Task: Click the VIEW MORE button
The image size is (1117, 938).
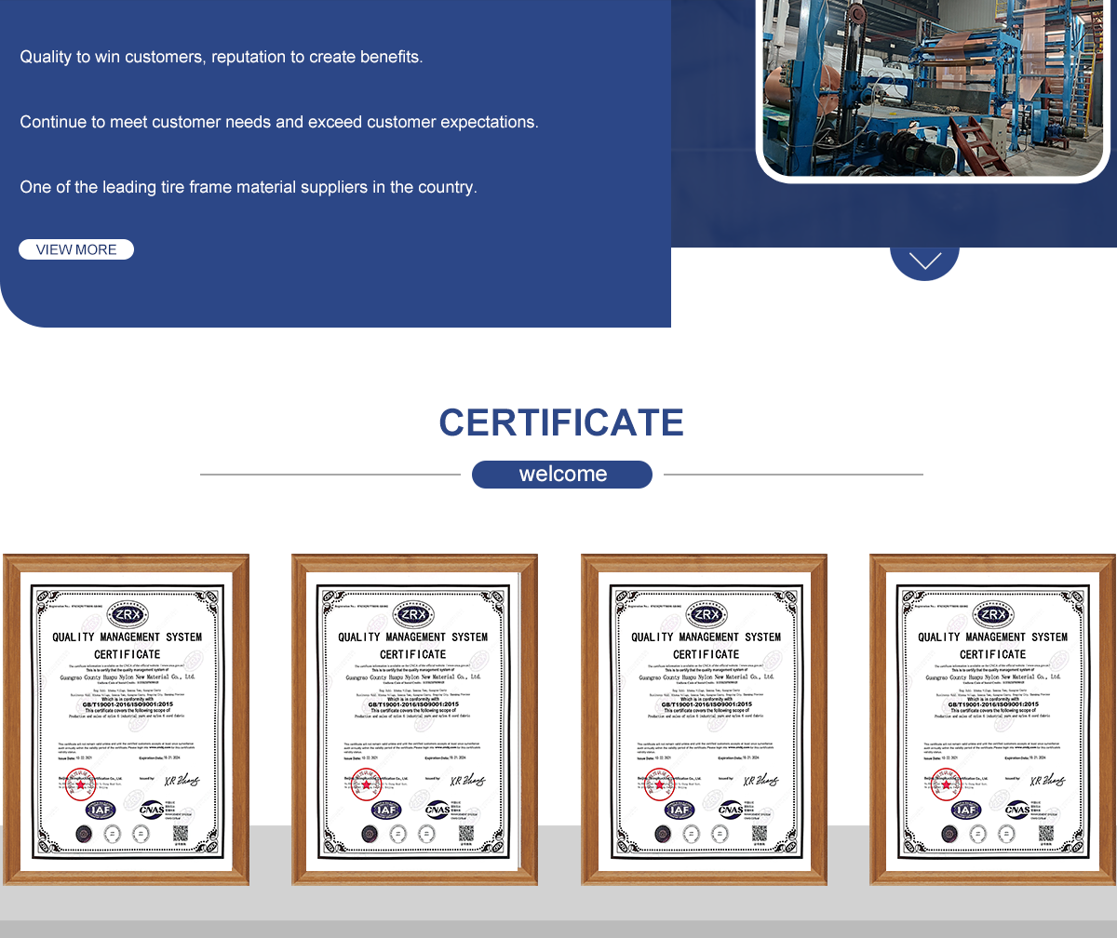Action: pos(76,249)
